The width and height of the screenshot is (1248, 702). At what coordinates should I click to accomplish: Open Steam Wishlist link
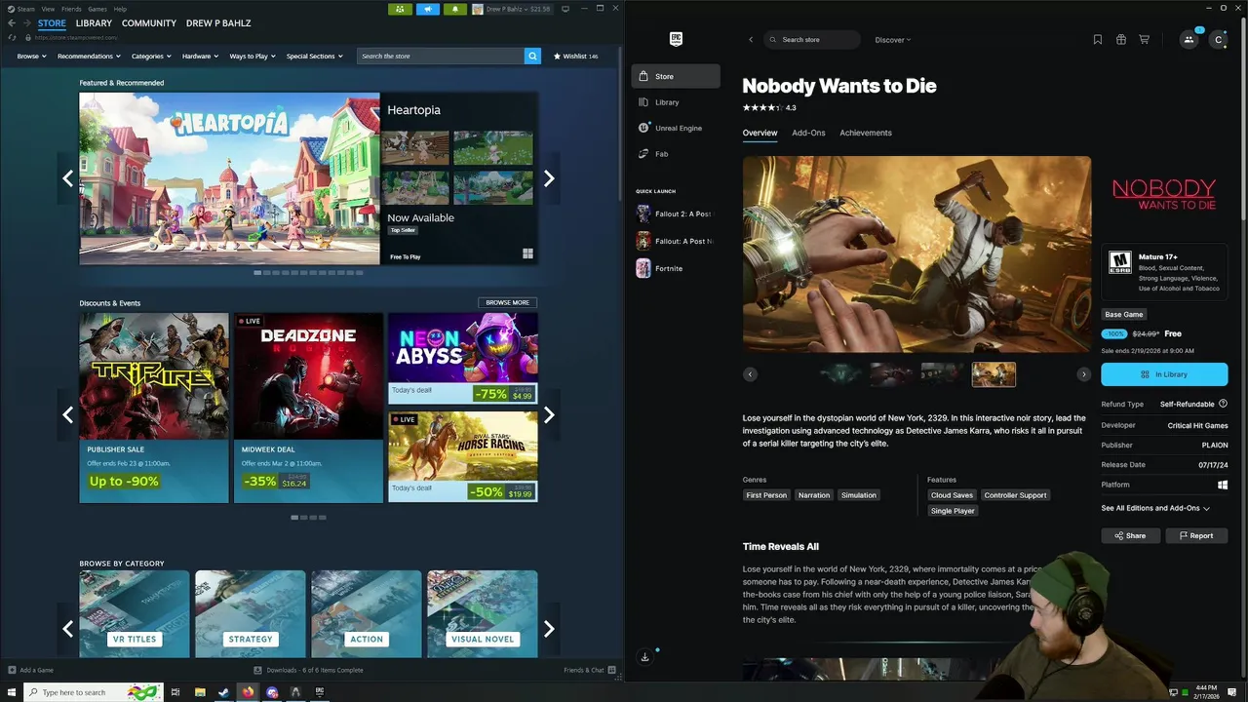[x=576, y=57]
